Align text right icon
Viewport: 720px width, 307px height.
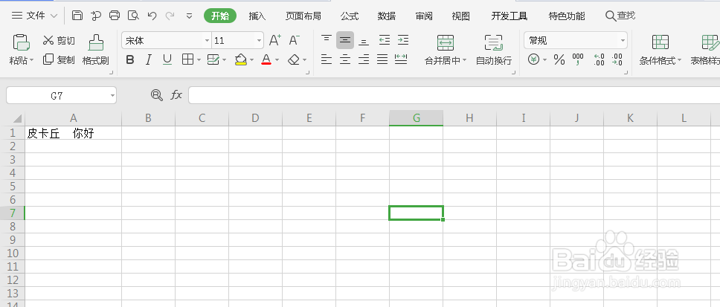(x=364, y=59)
